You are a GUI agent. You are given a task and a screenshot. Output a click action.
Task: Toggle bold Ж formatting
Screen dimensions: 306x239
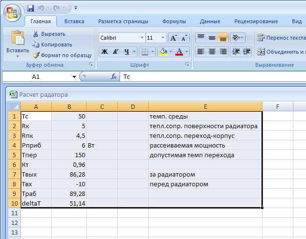[105, 52]
